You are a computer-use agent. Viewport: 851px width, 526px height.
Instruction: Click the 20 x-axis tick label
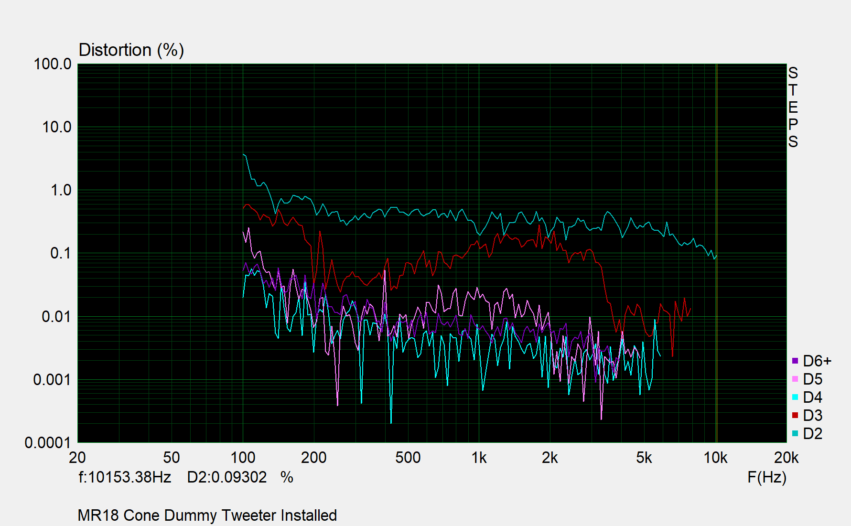coord(77,458)
